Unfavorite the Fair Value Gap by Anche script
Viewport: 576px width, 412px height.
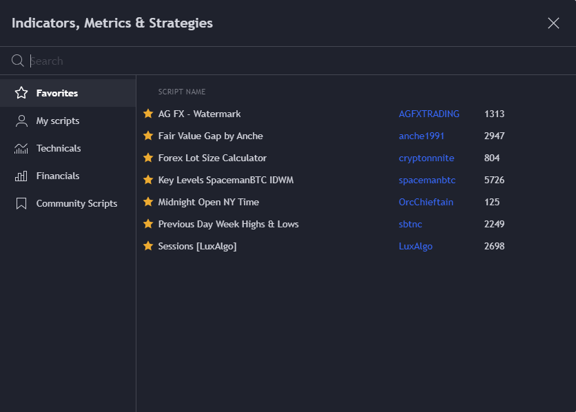(149, 136)
